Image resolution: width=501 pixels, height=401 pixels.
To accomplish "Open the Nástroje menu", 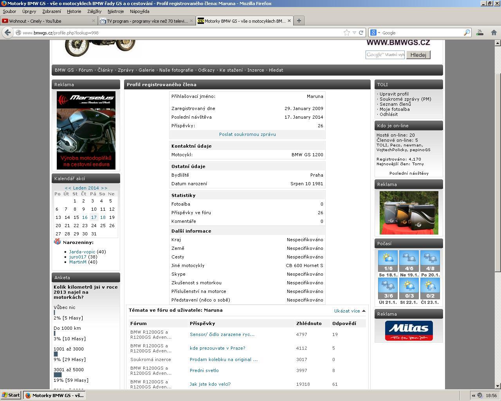I will click(115, 11).
